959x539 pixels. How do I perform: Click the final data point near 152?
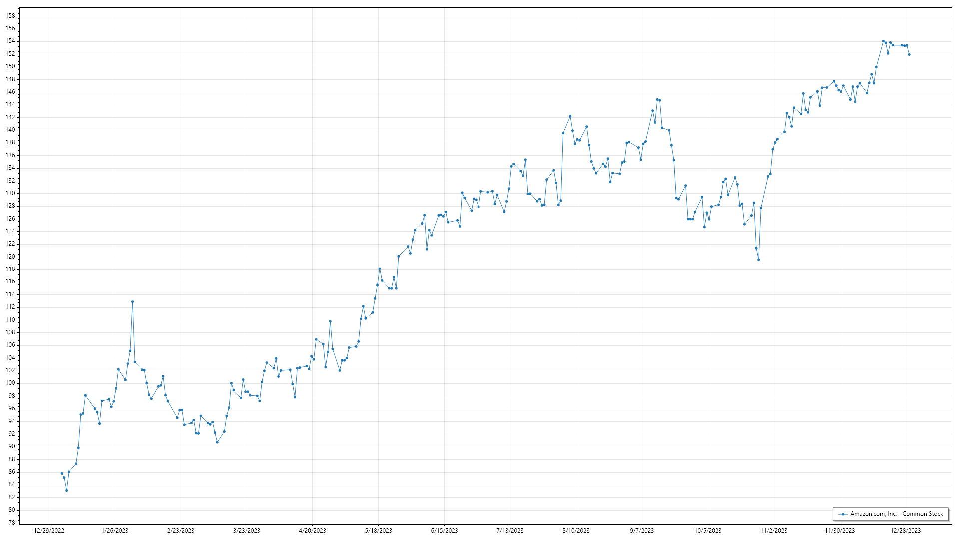click(909, 55)
